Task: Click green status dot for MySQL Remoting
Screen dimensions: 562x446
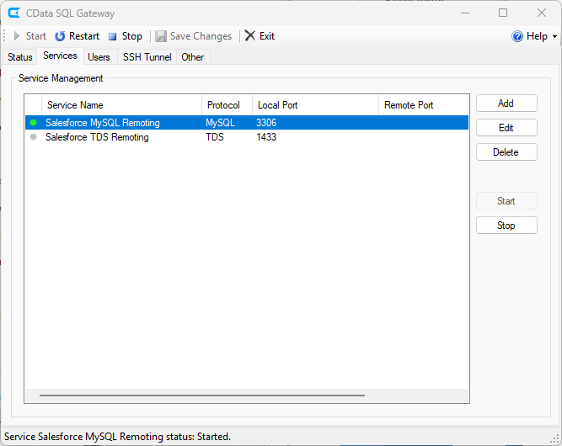Action: click(34, 123)
